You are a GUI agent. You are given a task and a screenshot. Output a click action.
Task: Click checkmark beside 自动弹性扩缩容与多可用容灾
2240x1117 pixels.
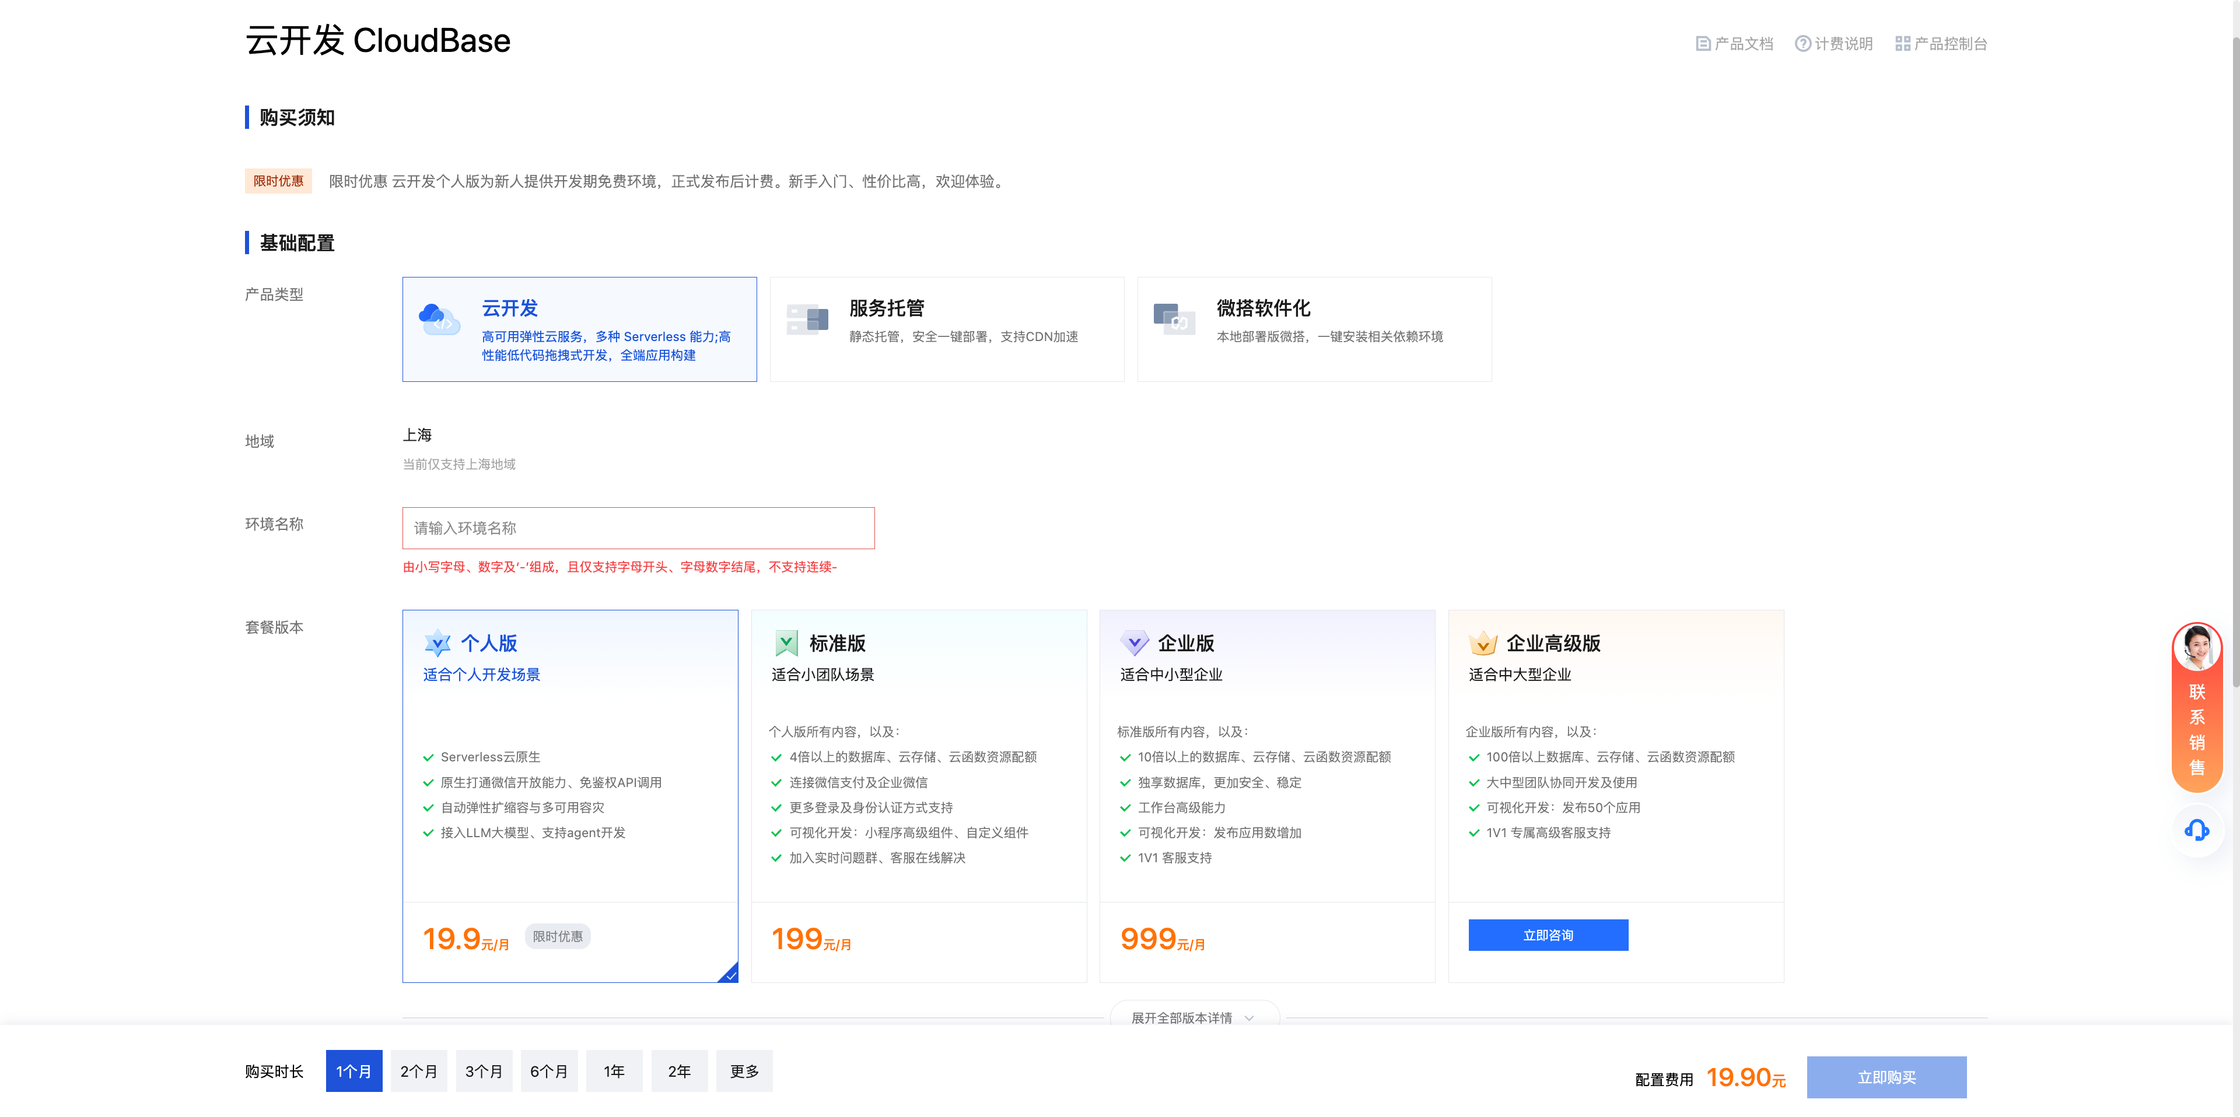(428, 809)
